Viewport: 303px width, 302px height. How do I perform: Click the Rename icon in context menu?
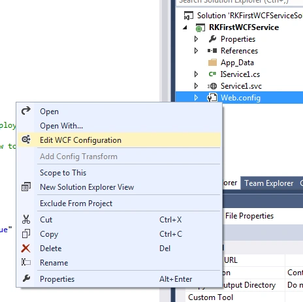point(26,262)
